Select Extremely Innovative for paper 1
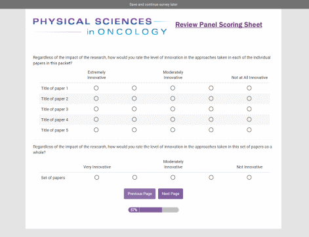 point(96,88)
